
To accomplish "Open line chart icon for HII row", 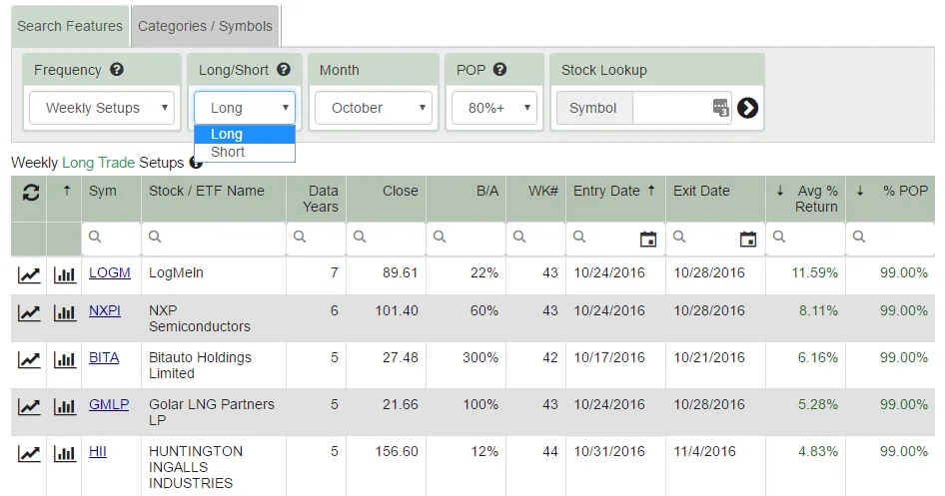I will 29,453.
